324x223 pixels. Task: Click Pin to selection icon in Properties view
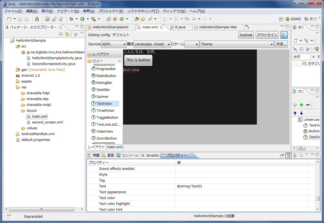(x=282, y=155)
